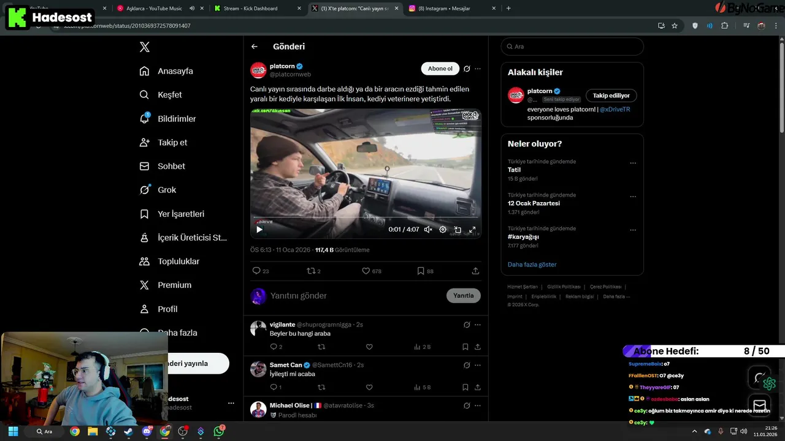Play the platcorn video
Screen dimensions: 785x441
tap(259, 230)
